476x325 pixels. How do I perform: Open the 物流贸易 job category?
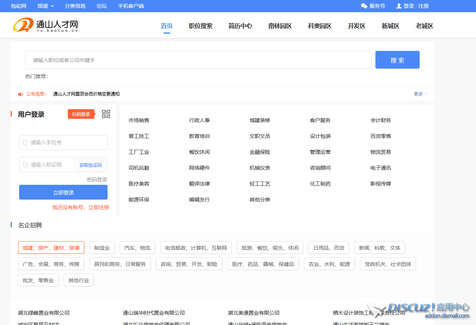click(x=381, y=152)
